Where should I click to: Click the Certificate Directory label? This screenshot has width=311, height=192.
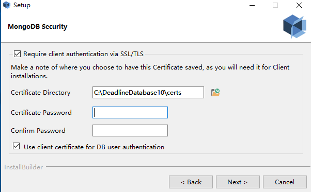pyautogui.click(x=41, y=93)
